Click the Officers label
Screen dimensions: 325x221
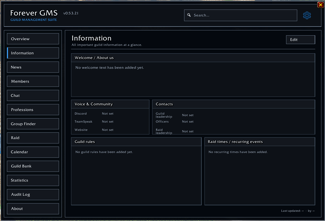[x=162, y=122]
